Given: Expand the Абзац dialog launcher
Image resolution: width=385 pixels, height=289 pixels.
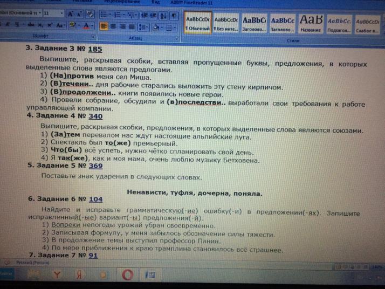Looking at the screenshot, I should (x=176, y=38).
